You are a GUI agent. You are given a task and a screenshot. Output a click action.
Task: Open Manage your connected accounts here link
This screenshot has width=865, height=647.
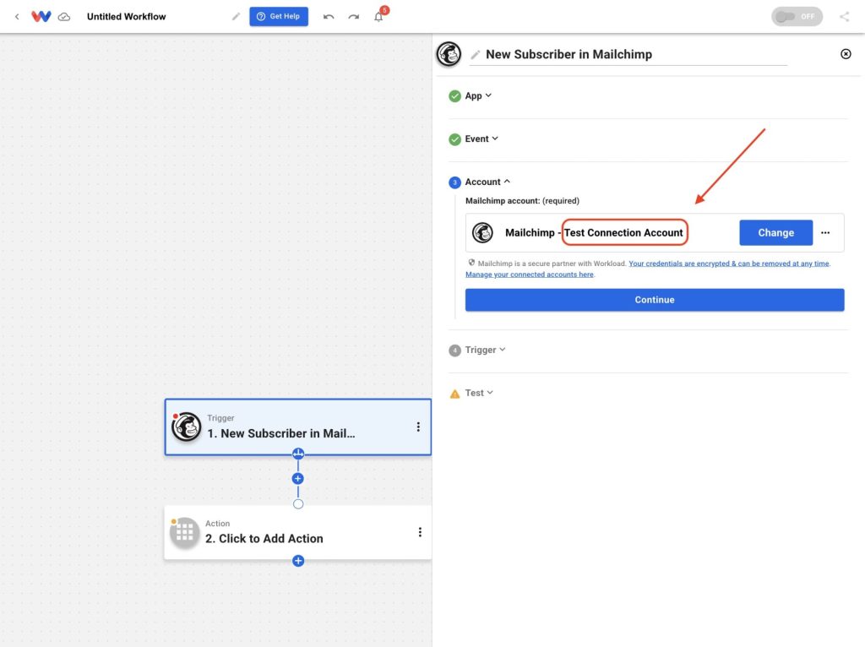point(530,275)
